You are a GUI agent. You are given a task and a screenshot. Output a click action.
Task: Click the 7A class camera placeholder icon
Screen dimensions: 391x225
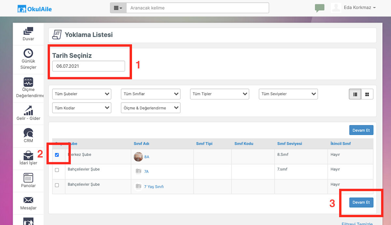click(138, 171)
